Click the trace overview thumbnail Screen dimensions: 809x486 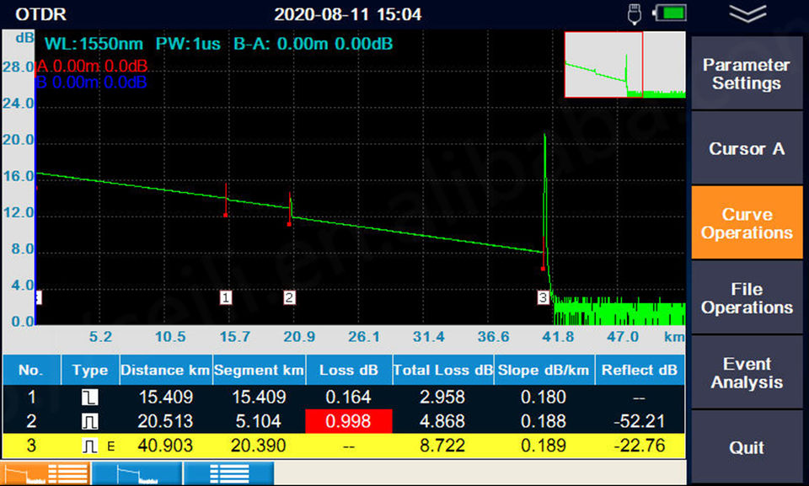pos(624,65)
